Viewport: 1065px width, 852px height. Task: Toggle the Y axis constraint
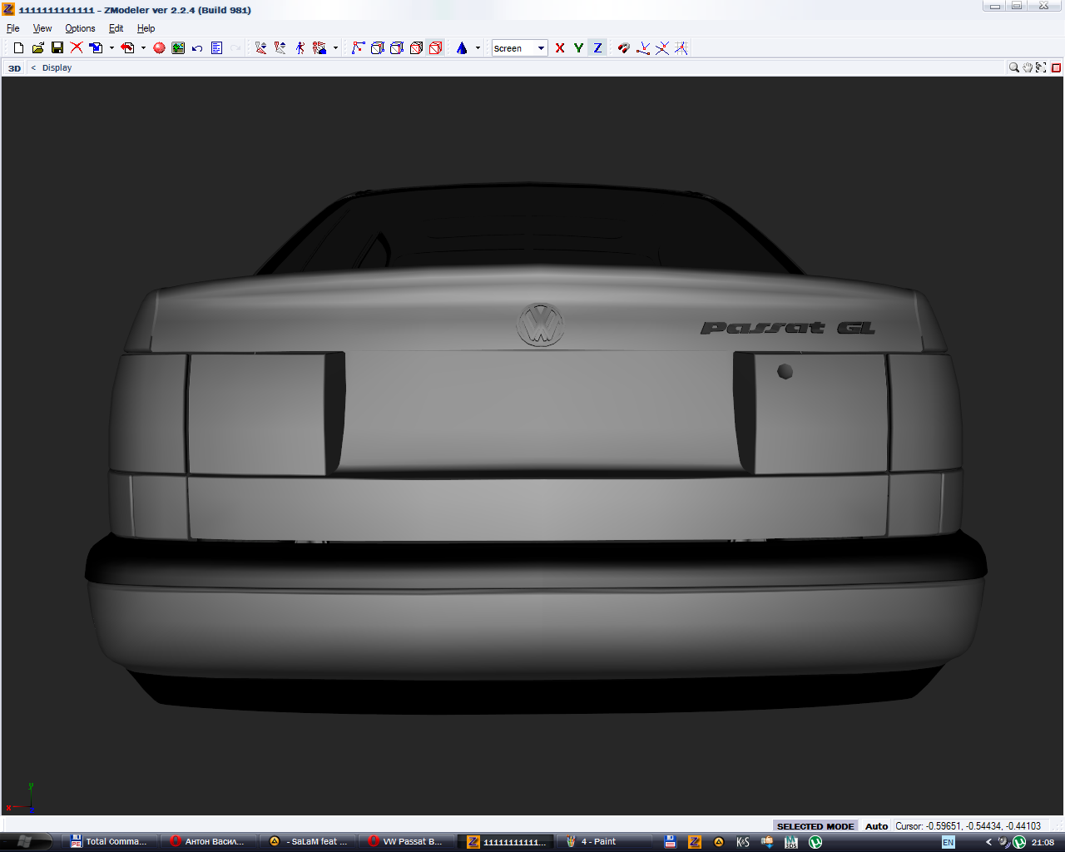[x=578, y=48]
